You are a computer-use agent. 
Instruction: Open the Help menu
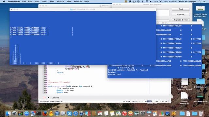pos(87,1)
